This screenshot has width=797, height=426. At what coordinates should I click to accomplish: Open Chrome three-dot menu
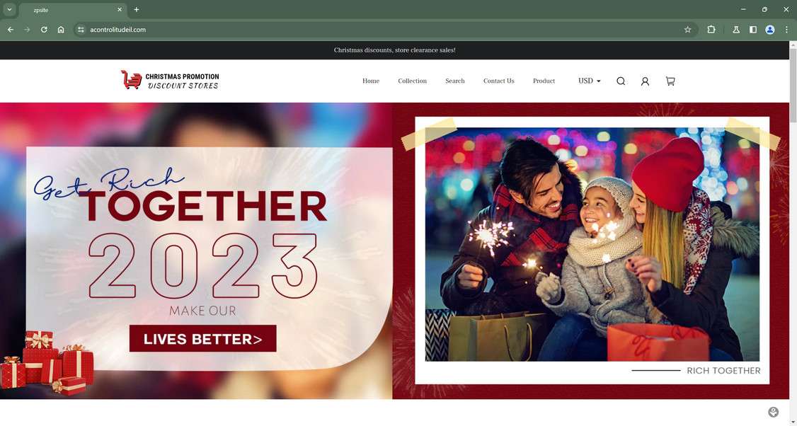[x=786, y=30]
